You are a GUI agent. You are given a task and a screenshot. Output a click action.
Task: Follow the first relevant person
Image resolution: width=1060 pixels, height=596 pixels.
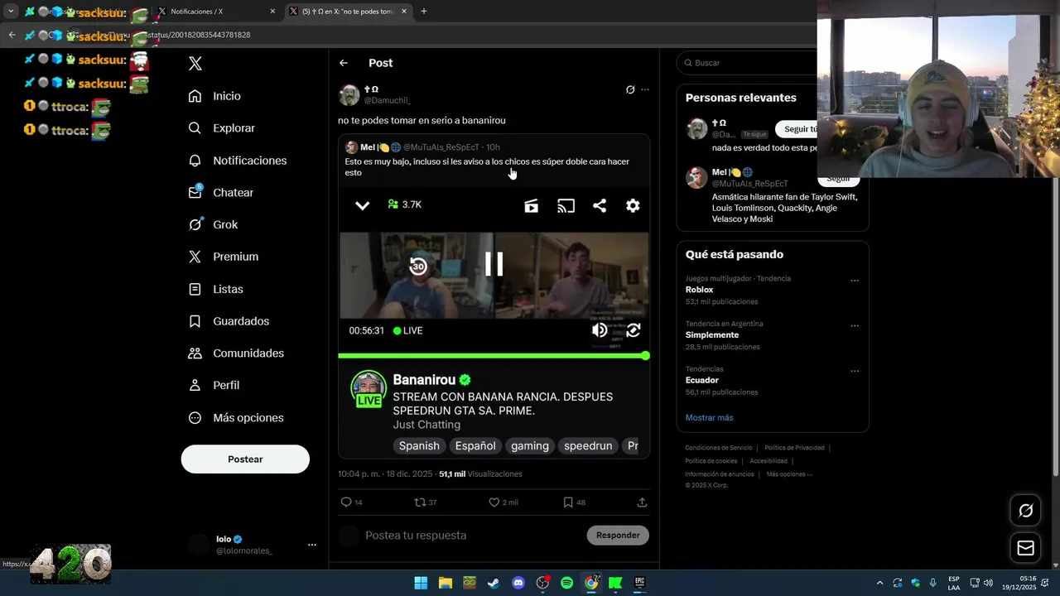click(797, 129)
